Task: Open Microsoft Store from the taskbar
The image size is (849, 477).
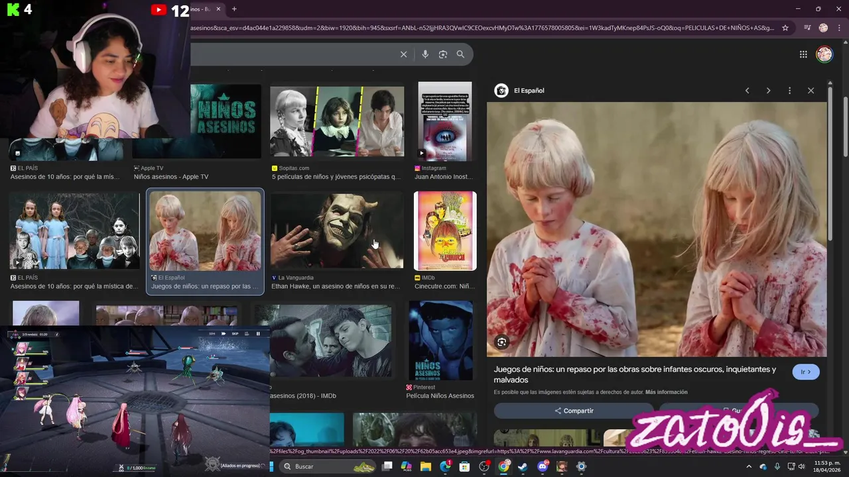Action: click(464, 466)
